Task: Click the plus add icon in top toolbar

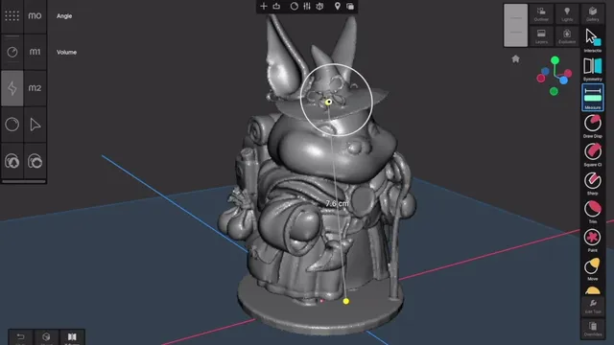Action: [x=264, y=7]
